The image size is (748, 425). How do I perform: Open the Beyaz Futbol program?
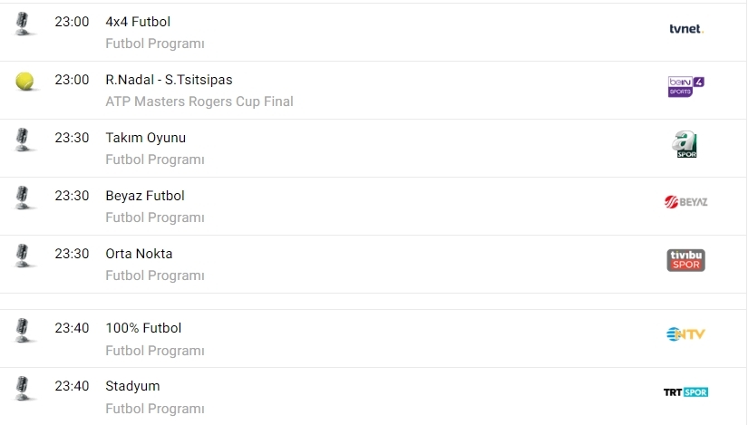pos(145,196)
